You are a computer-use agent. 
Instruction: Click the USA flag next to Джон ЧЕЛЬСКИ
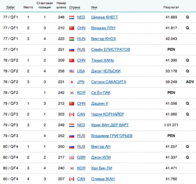[x=71, y=71]
